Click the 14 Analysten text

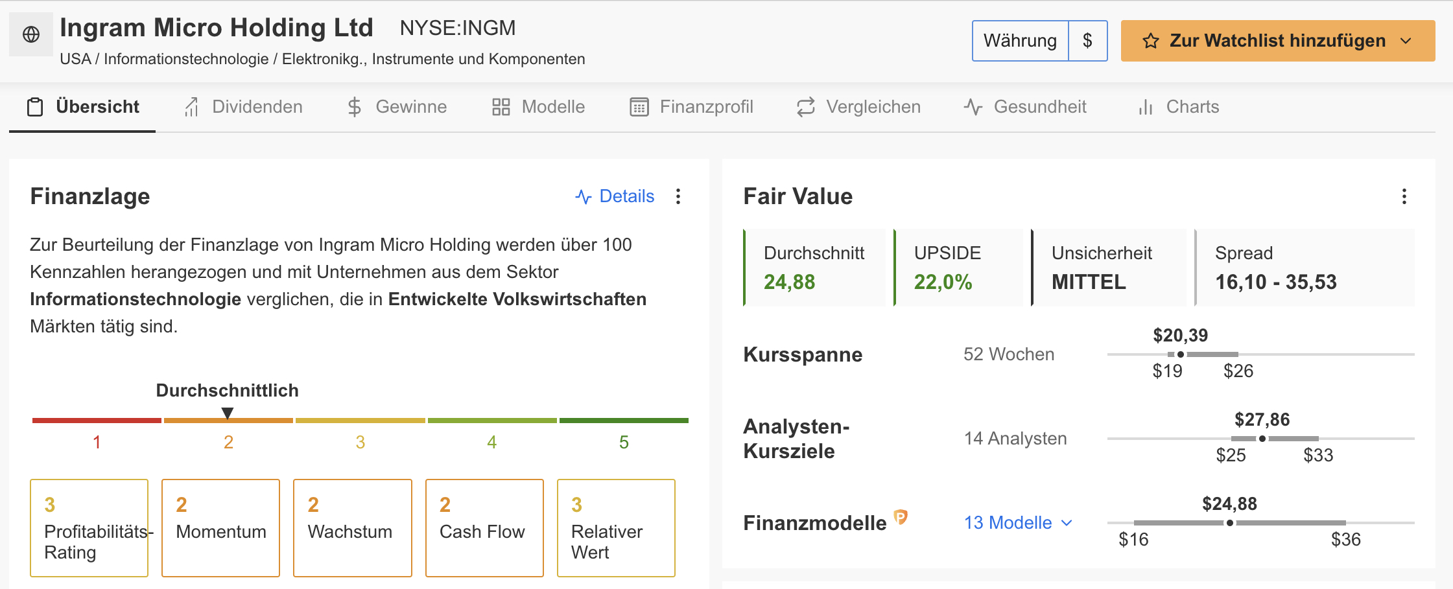coord(1015,439)
